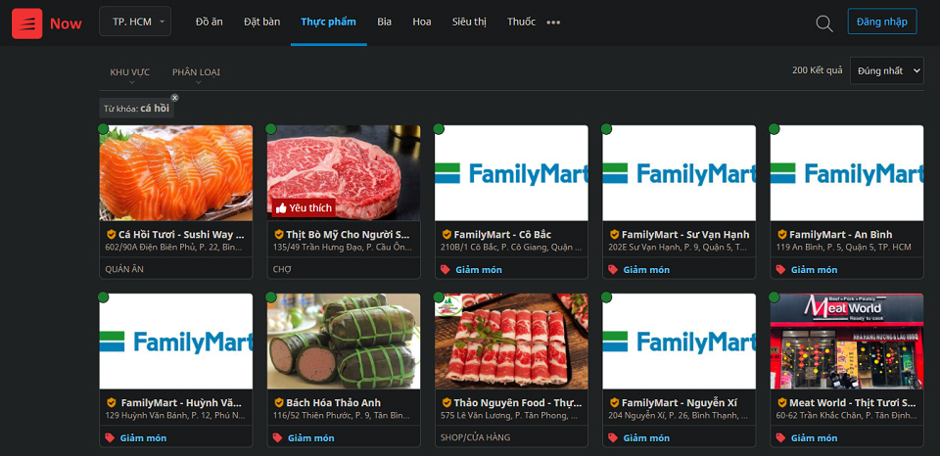Open Meat World - Thịt Tươi store link
Image resolution: width=940 pixels, height=456 pixels.
[853, 403]
